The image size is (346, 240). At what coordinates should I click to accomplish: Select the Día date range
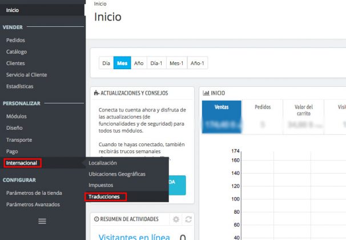pos(106,63)
